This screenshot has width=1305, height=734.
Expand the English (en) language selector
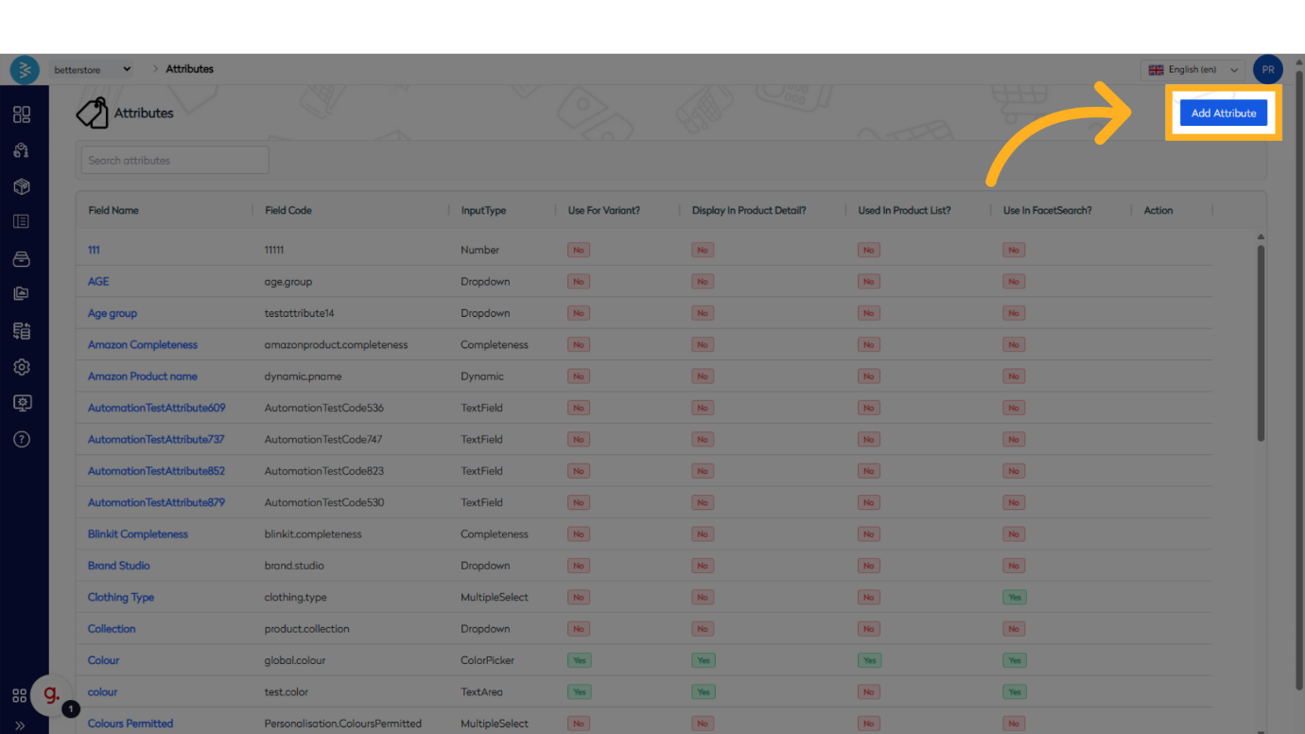point(1192,70)
